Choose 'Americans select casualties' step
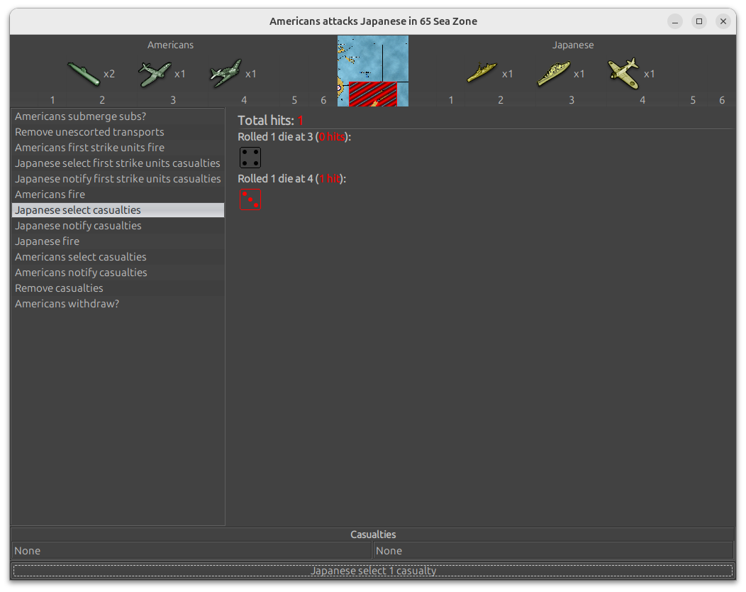 [x=81, y=257]
